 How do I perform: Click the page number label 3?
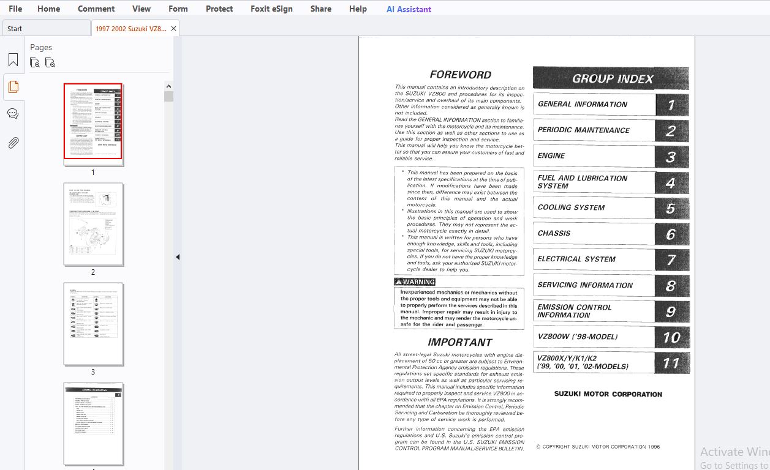point(93,372)
